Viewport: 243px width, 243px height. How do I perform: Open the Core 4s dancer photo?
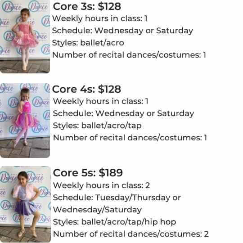(x=25, y=120)
